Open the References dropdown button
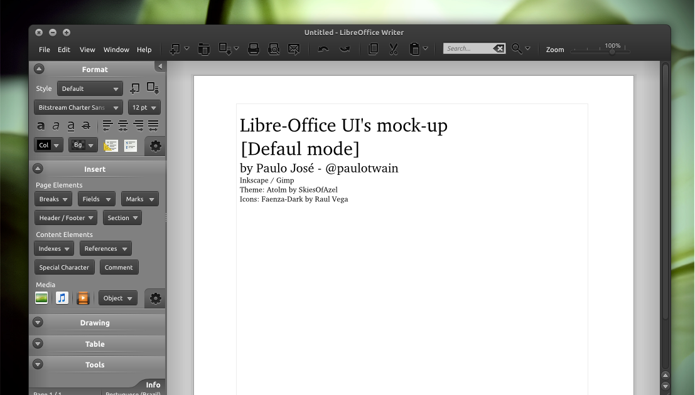Image resolution: width=695 pixels, height=395 pixels. point(105,248)
